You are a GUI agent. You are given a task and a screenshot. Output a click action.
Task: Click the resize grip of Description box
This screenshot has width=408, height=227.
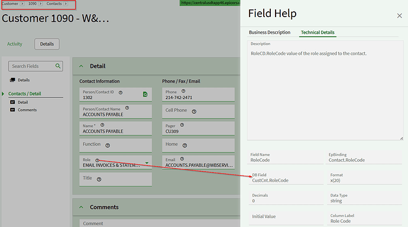(401, 139)
